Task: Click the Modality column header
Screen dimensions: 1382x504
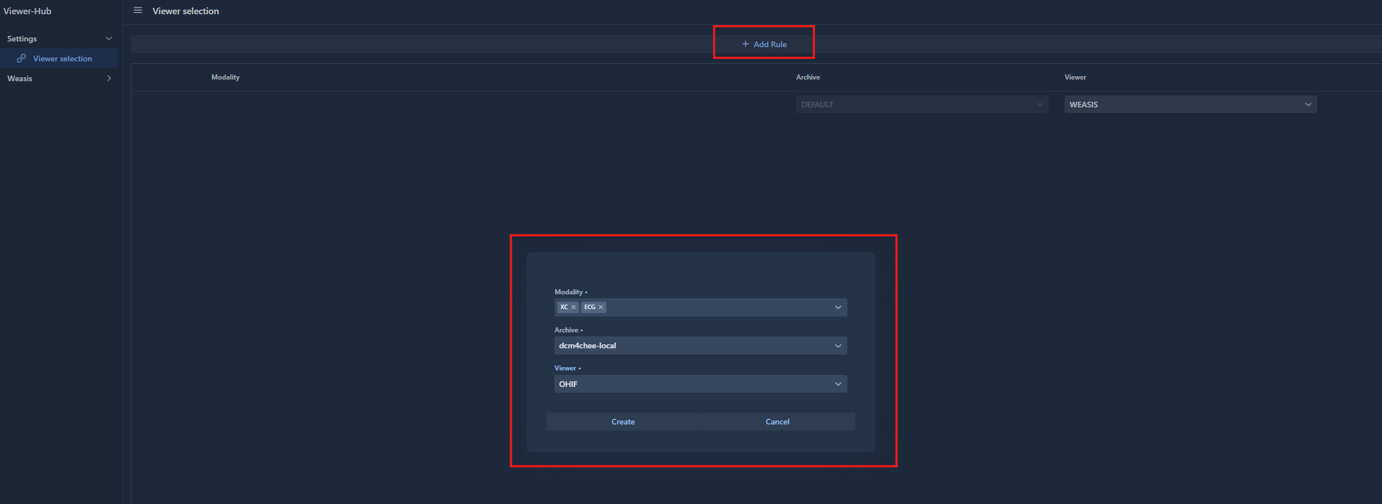Action: 225,77
